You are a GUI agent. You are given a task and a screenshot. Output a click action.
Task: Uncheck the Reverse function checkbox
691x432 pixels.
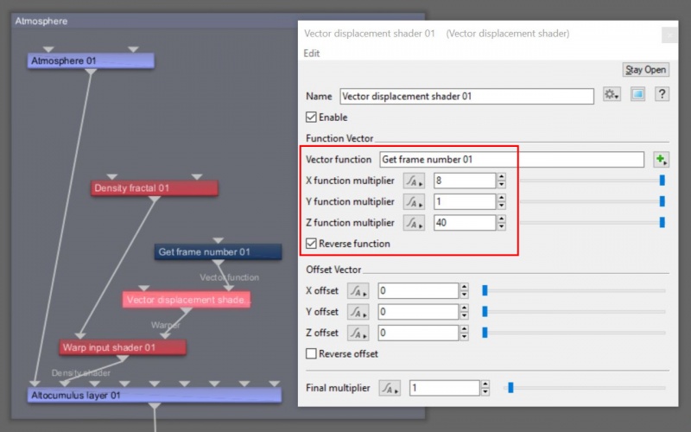coord(311,244)
